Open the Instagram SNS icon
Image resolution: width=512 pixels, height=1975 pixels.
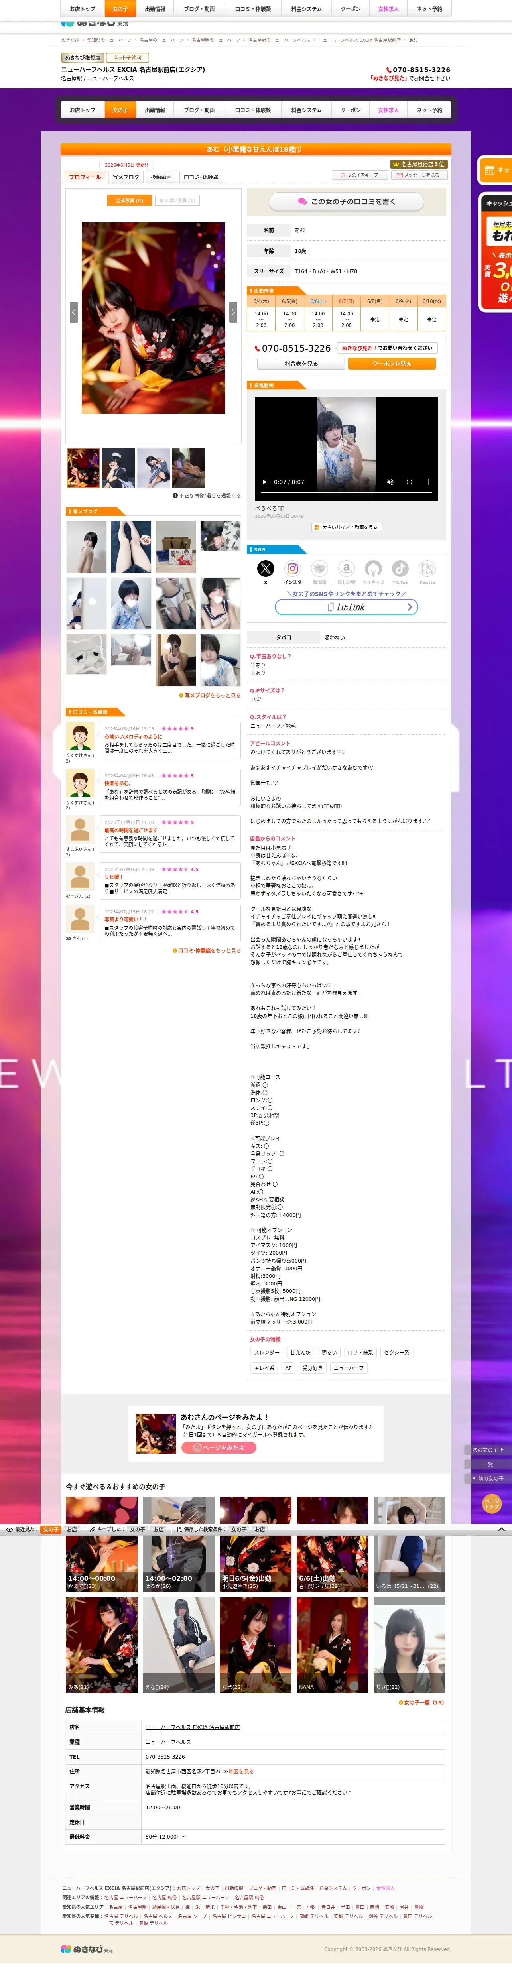(x=293, y=568)
